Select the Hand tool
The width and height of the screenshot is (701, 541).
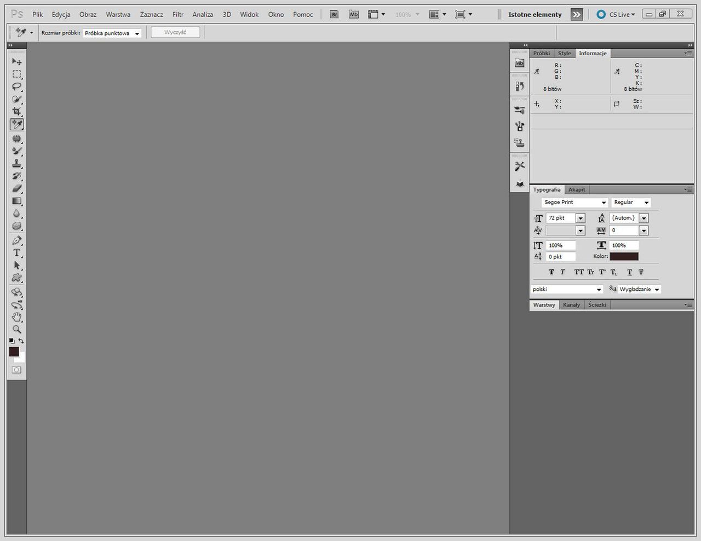coord(17,317)
